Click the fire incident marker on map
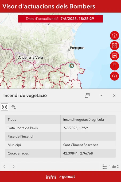 (x=72, y=66)
